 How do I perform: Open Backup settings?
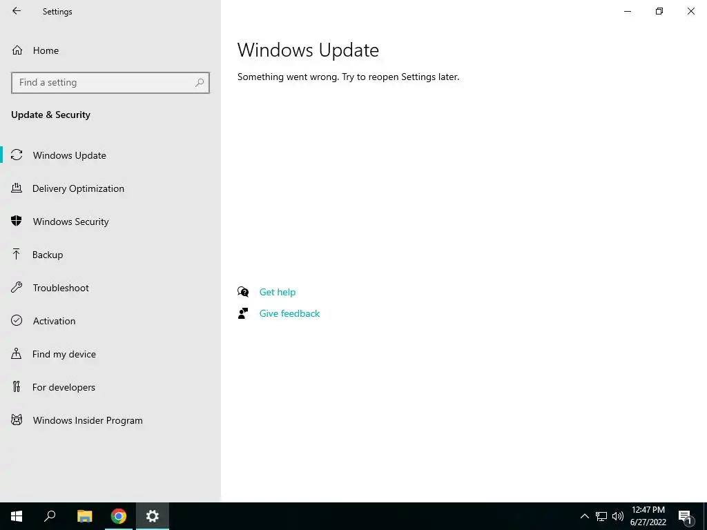[x=110, y=255]
